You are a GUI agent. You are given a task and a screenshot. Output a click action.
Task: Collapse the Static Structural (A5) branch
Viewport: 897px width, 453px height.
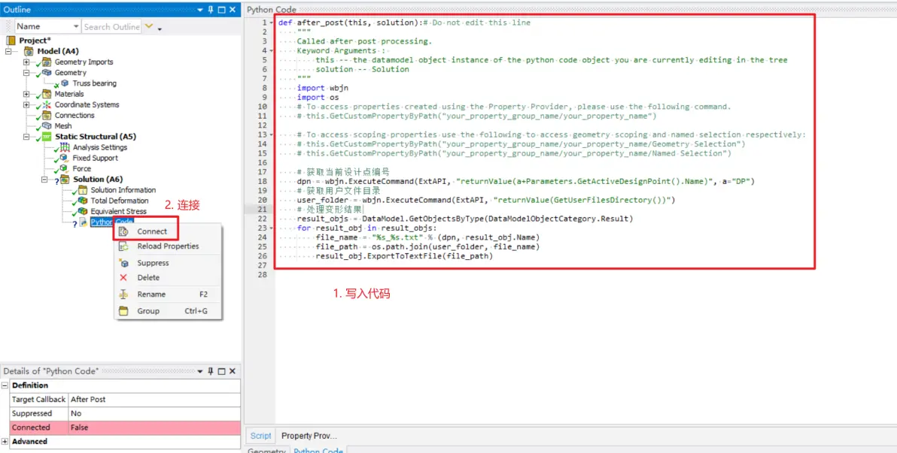point(26,137)
